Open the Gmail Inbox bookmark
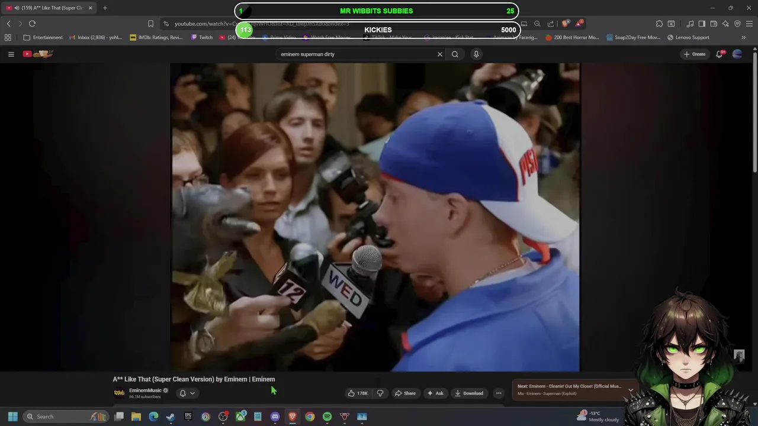The height and width of the screenshot is (426, 758). [95, 37]
